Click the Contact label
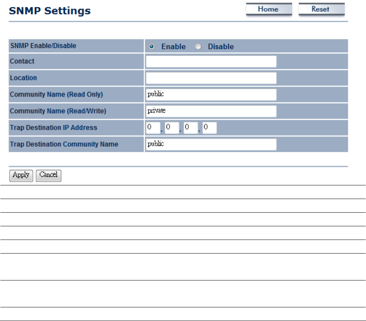This screenshot has height=321, width=366. (22, 61)
